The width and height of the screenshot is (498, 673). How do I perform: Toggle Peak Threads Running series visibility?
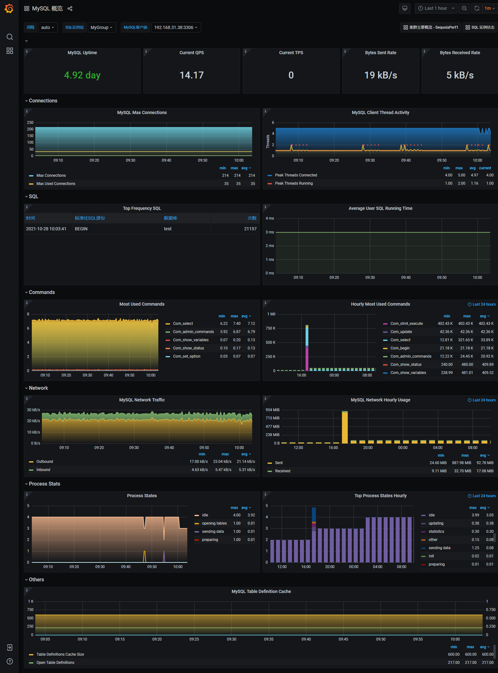click(294, 183)
